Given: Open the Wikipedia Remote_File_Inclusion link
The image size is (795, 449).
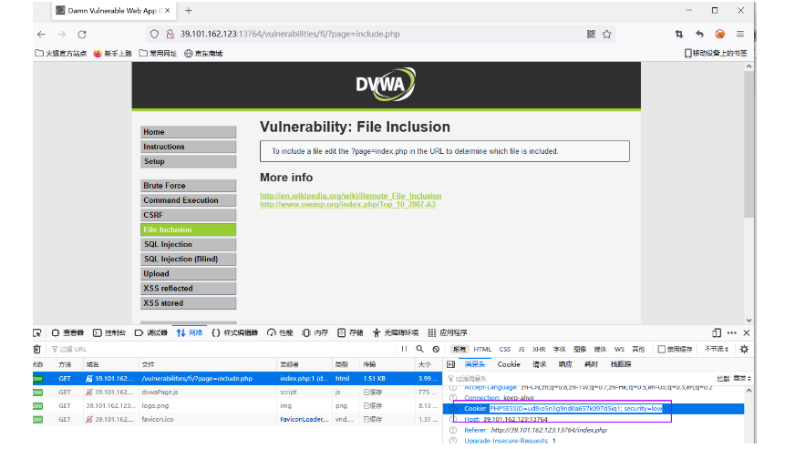Looking at the screenshot, I should [x=351, y=196].
